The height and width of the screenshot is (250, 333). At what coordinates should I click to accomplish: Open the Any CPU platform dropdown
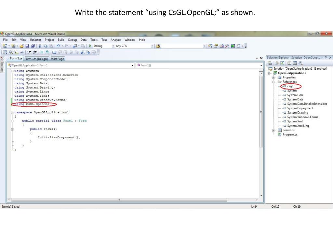pyautogui.click(x=152, y=46)
